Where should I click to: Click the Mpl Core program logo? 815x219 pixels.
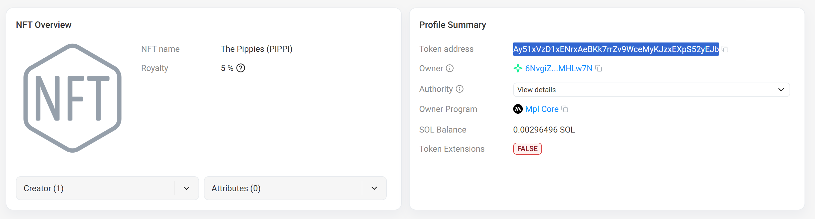coord(519,109)
